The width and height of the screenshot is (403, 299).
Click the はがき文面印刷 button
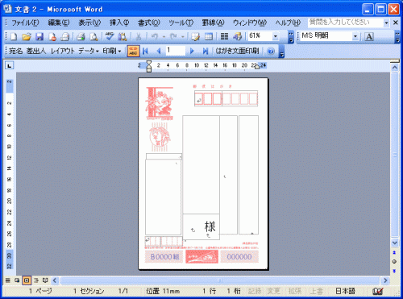[x=237, y=51]
